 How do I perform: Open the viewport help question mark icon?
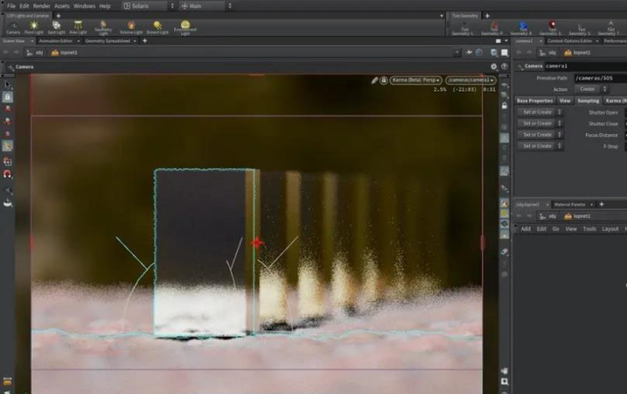coord(505,67)
